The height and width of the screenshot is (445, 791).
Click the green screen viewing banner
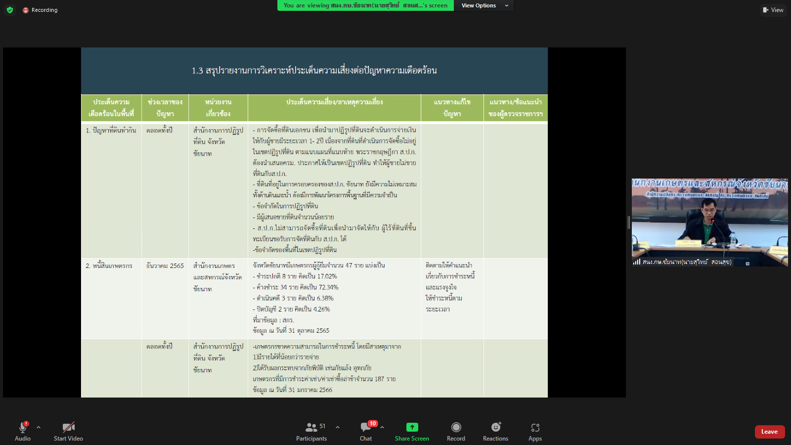[365, 5]
